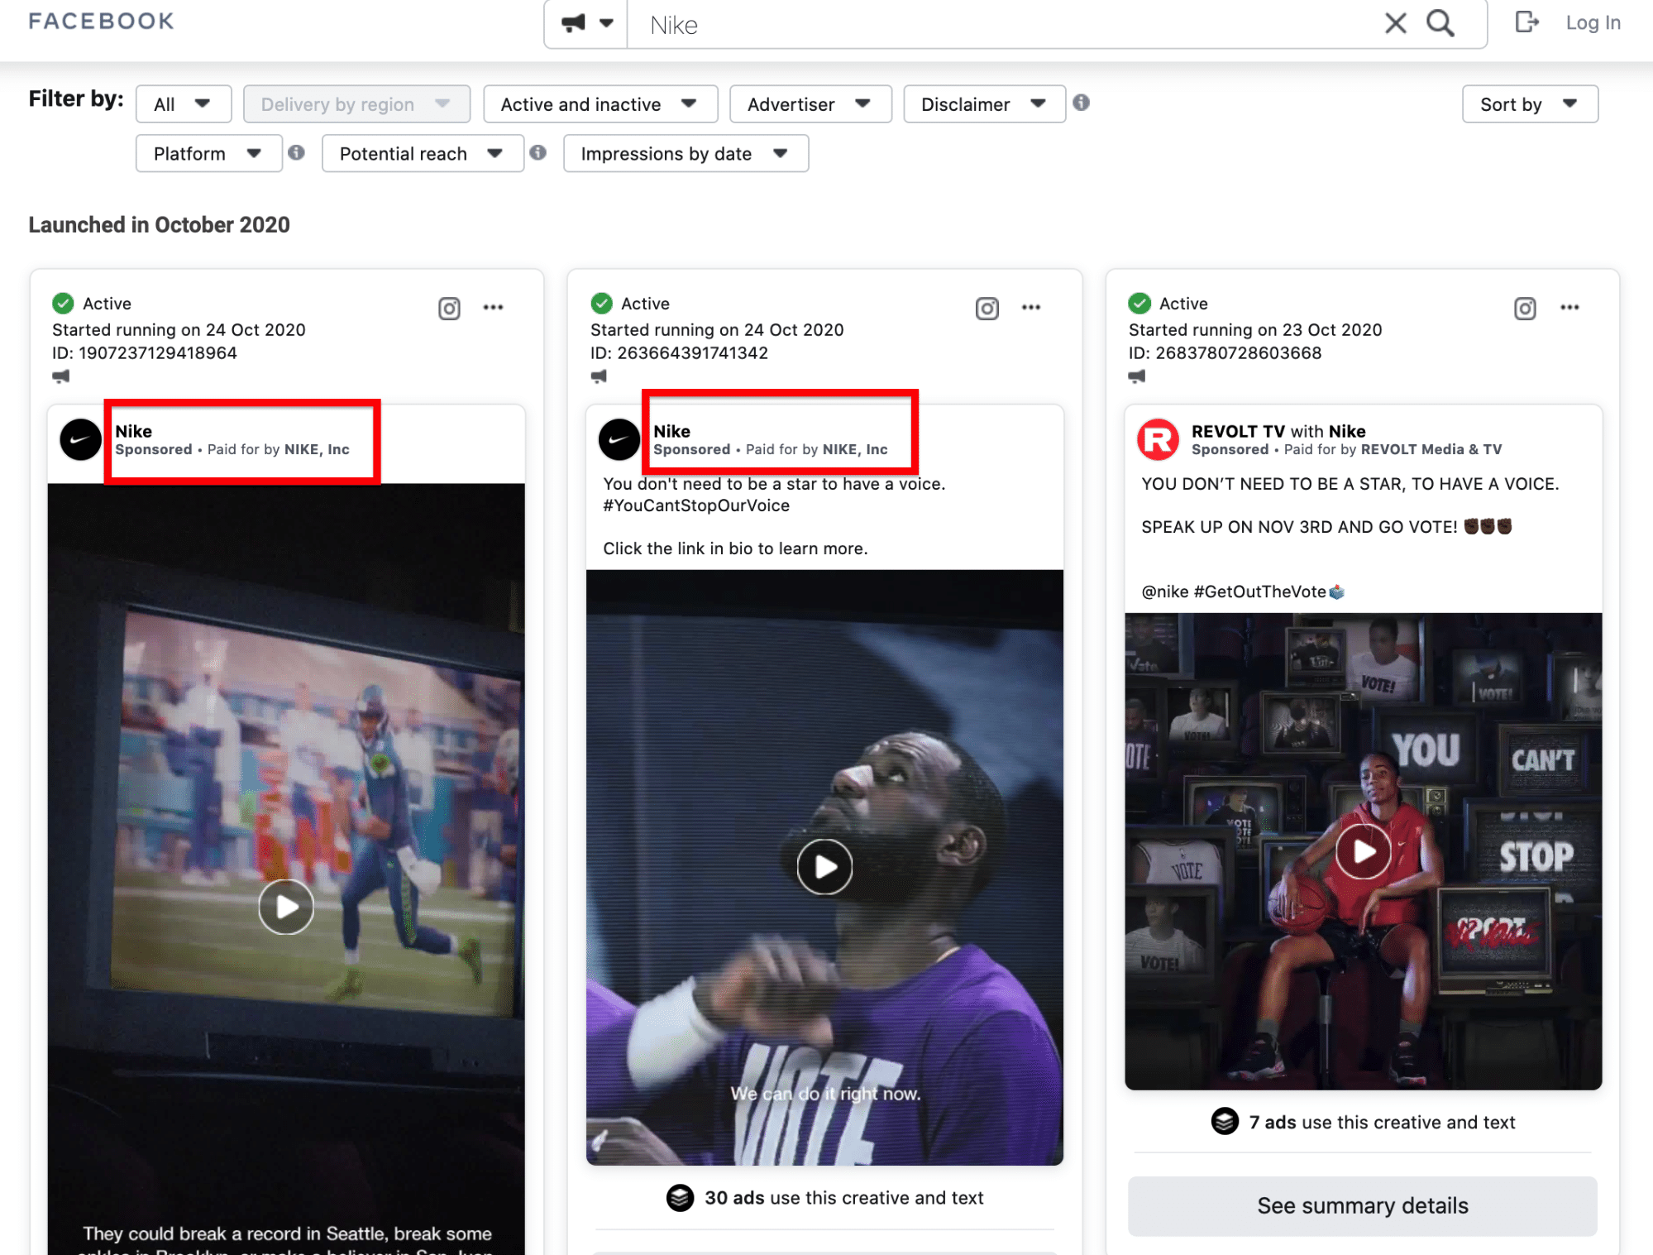
Task: Open the Sort by dropdown
Action: click(1529, 104)
